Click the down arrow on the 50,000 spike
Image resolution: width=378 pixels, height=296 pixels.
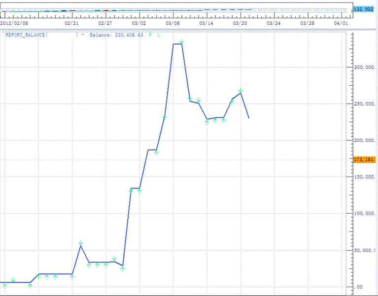80,242
